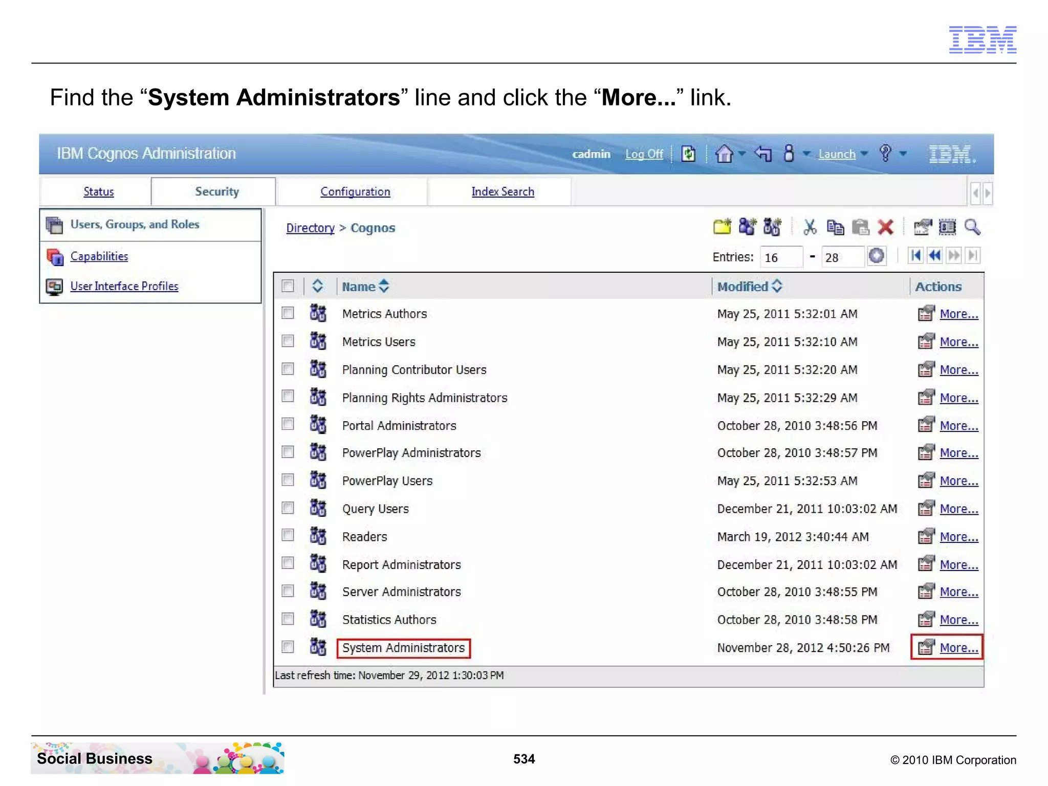The width and height of the screenshot is (1048, 786).
Task: Click the type sort arrows column header
Action: [x=318, y=286]
